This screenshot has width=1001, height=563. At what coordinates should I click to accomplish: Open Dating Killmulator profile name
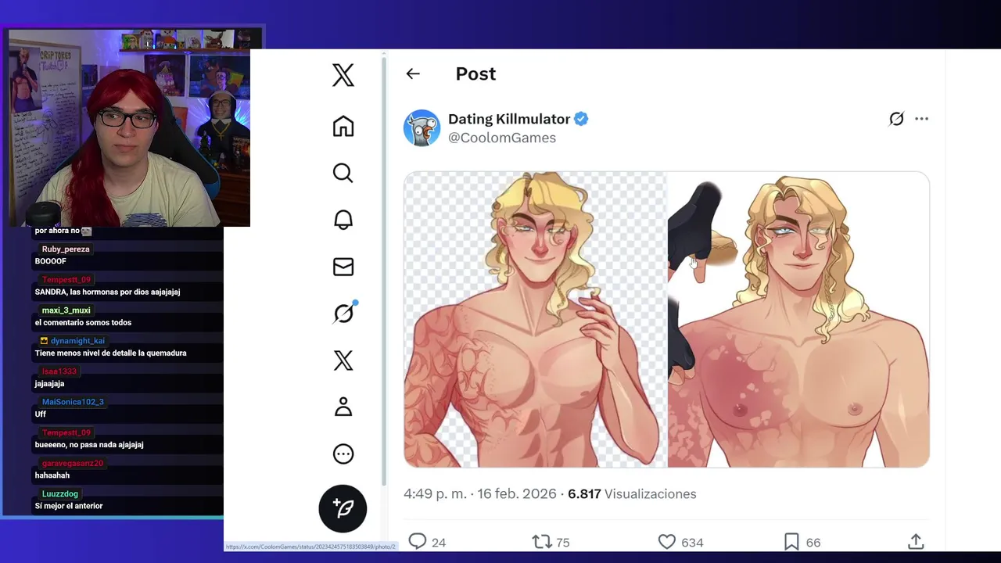tap(509, 119)
